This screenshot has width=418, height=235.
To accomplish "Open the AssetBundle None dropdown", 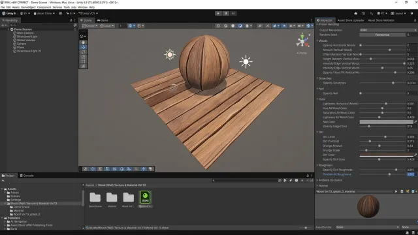I will coord(367,227).
